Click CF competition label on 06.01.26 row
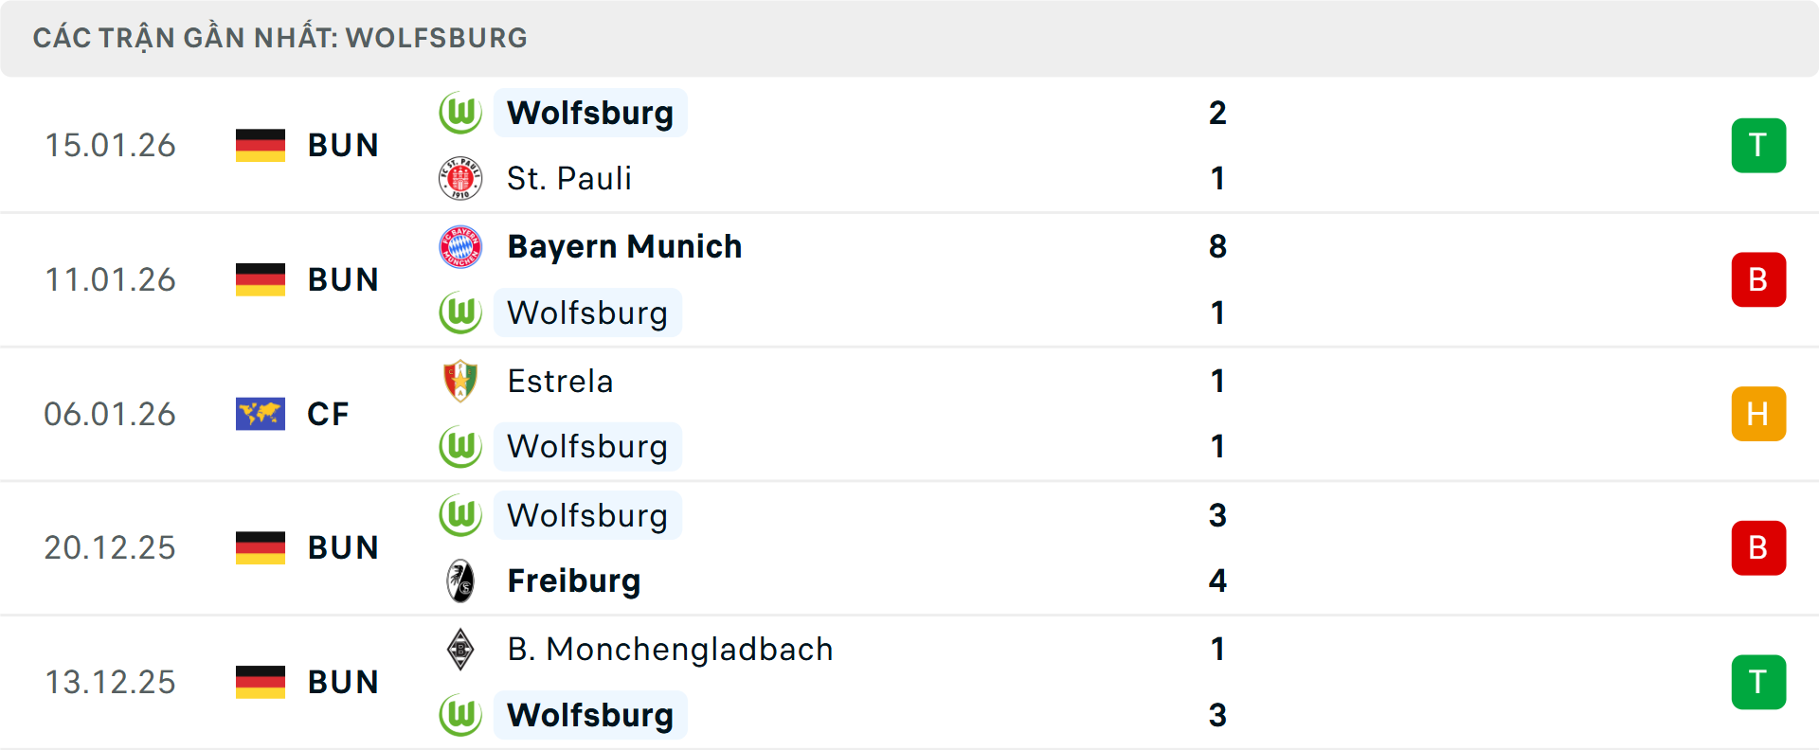The height and width of the screenshot is (750, 1819). [x=328, y=414]
